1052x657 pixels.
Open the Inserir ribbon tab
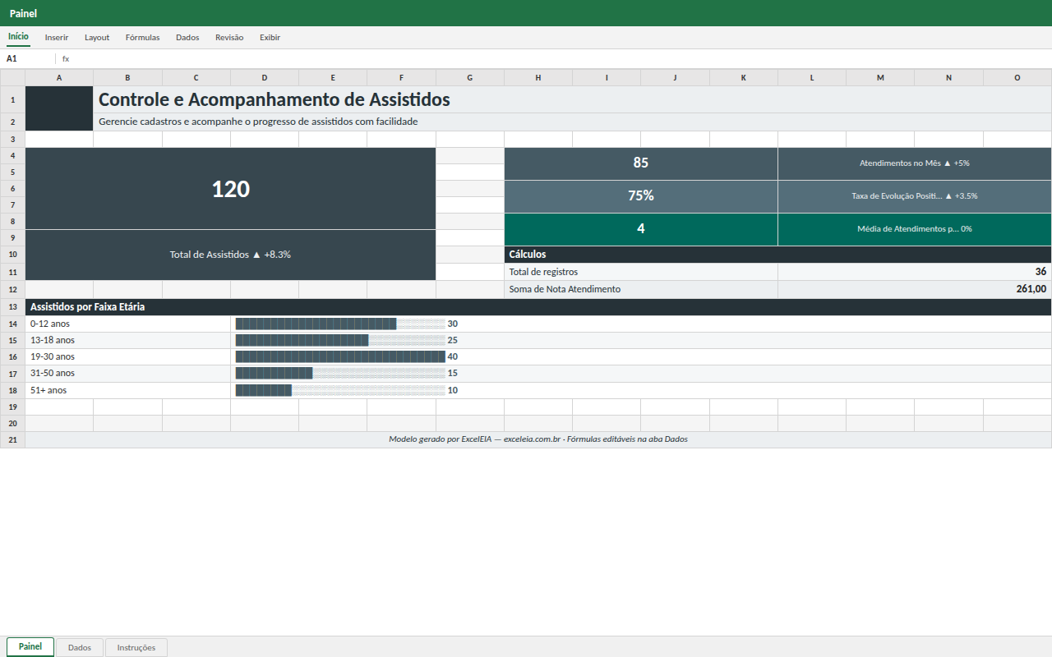tap(57, 37)
